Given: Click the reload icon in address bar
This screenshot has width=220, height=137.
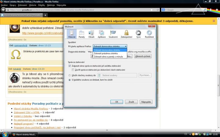Looking at the screenshot, I should pos(158,10).
